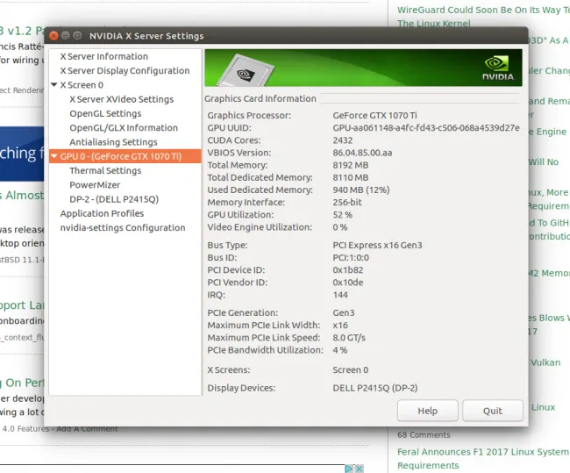Open Antialiasing Settings

pyautogui.click(x=113, y=142)
